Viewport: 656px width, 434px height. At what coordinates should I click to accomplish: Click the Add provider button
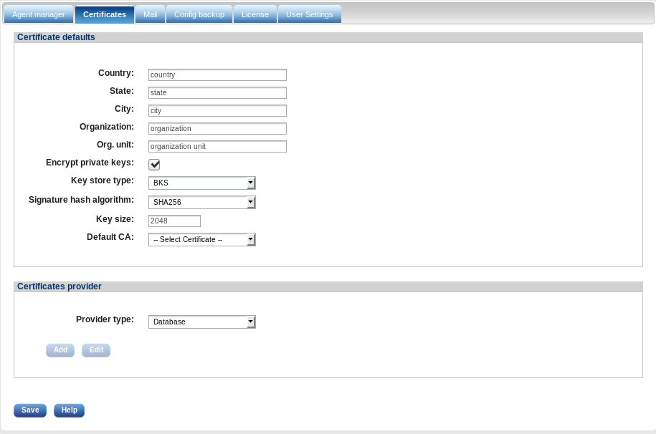pyautogui.click(x=60, y=350)
